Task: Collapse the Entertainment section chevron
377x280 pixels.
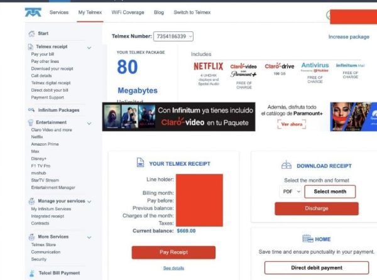Action: coord(89,124)
